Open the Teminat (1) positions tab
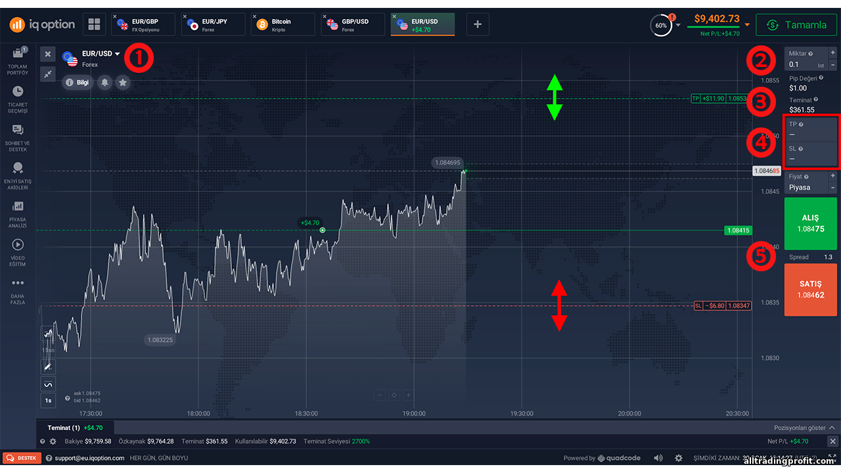This screenshot has width=841, height=473. pos(75,428)
